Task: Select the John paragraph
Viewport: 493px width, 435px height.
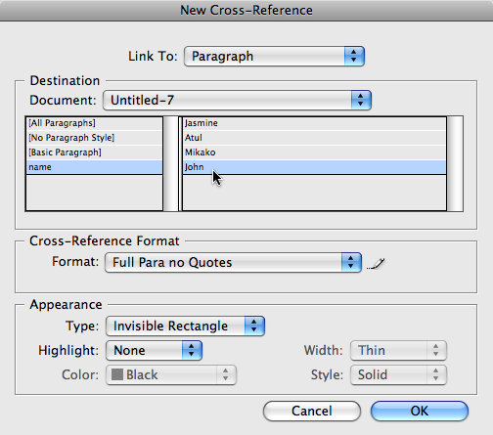Action: (x=314, y=167)
